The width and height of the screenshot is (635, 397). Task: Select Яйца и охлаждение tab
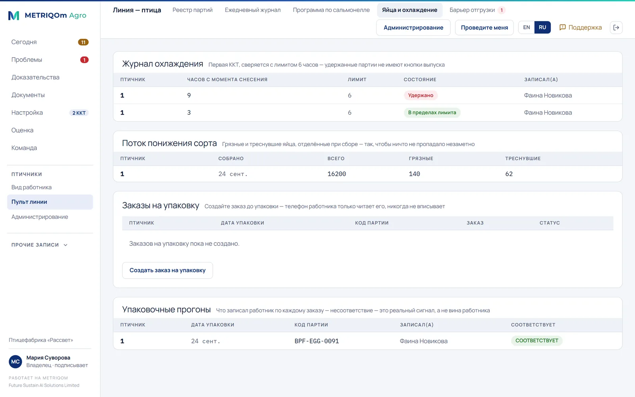click(410, 10)
